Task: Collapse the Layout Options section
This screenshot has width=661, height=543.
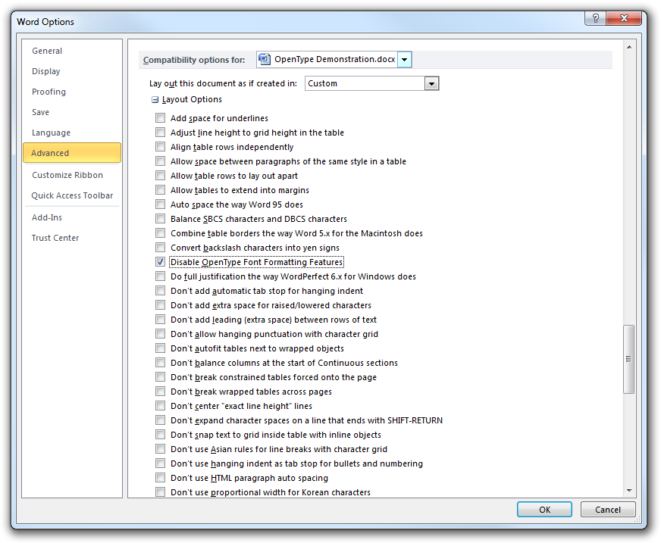Action: (x=156, y=99)
